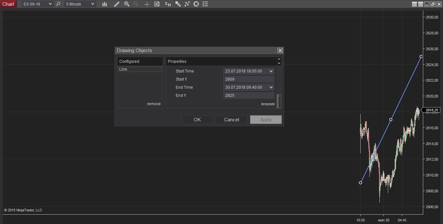Image resolution: width=443 pixels, height=224 pixels.
Task: Minimize the chart window
Action: (x=427, y=4)
